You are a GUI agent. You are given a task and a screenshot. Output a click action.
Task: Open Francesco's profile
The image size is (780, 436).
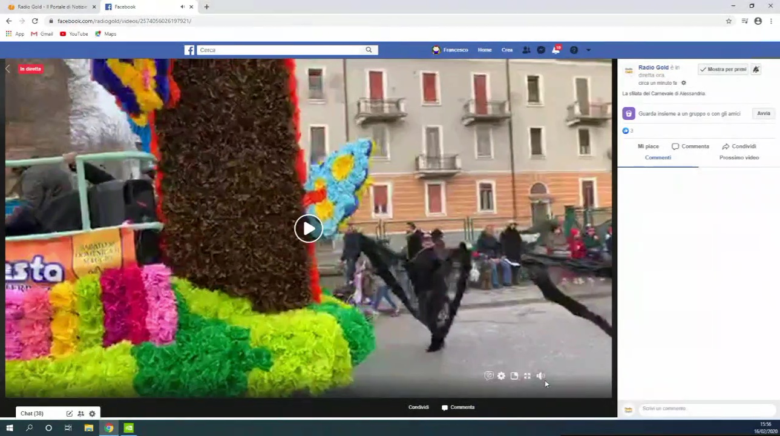click(450, 50)
